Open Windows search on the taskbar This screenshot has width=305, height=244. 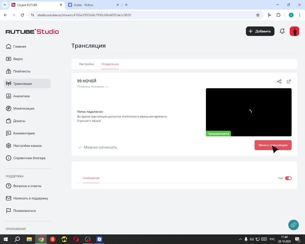17,239
